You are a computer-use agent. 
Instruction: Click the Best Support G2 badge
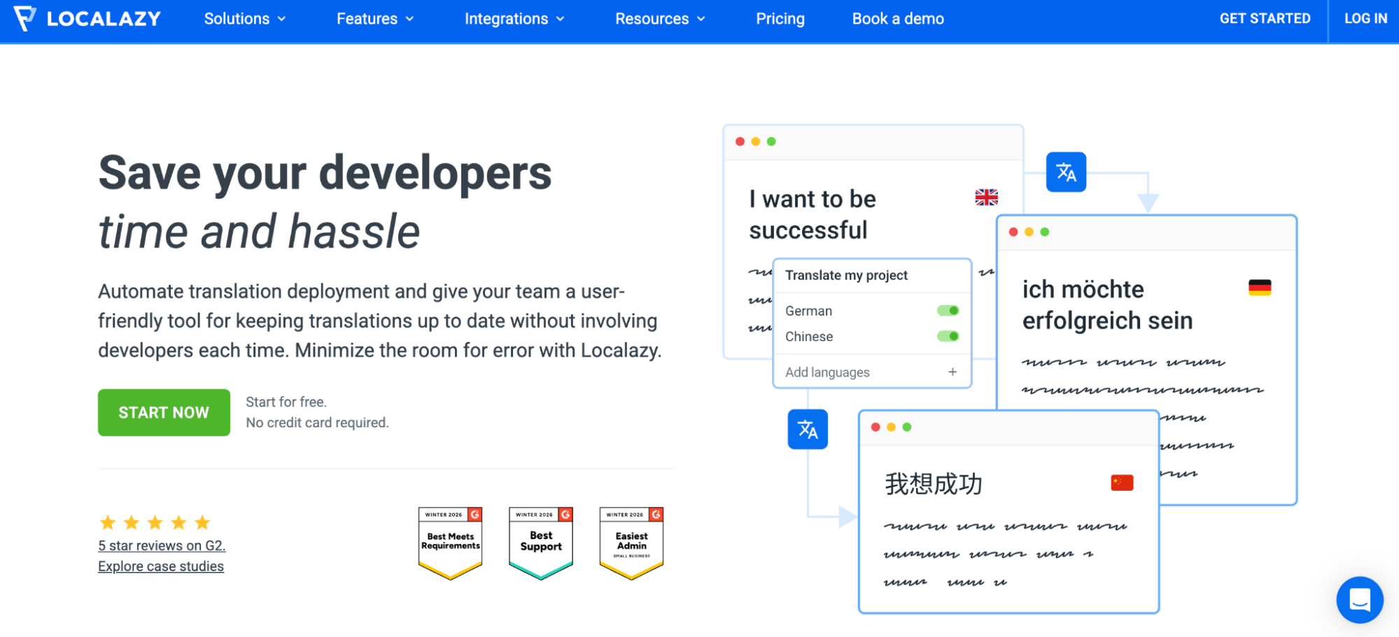coord(541,543)
